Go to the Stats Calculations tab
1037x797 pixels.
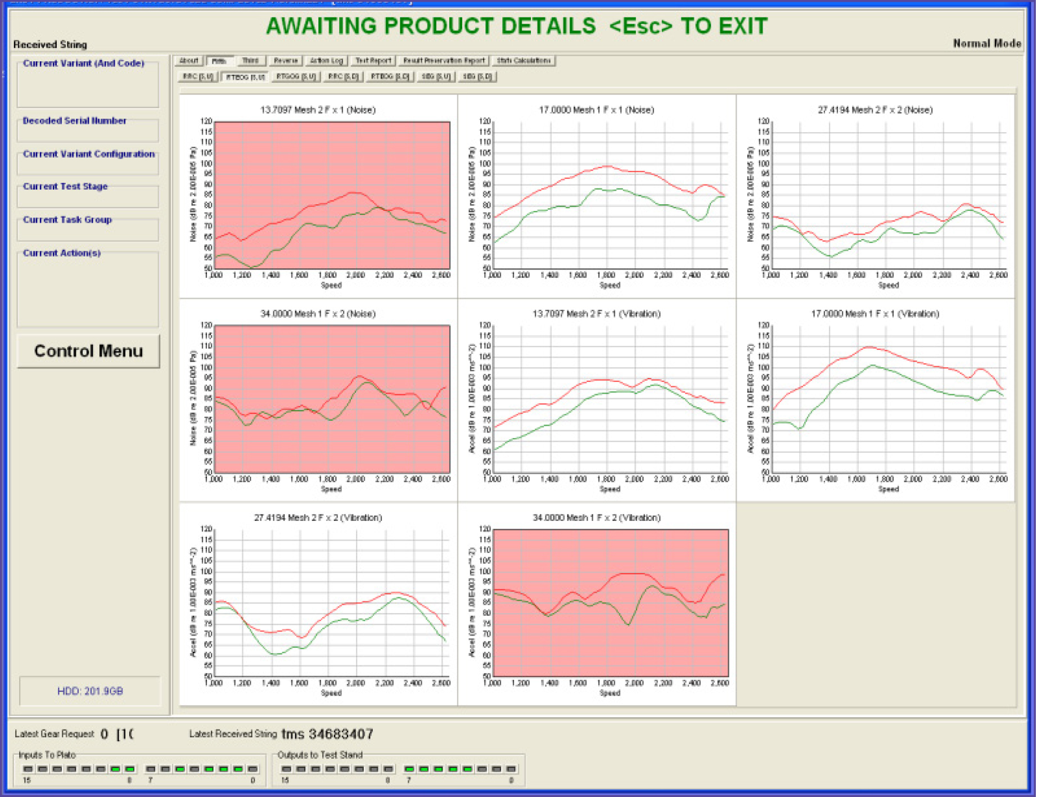(523, 61)
